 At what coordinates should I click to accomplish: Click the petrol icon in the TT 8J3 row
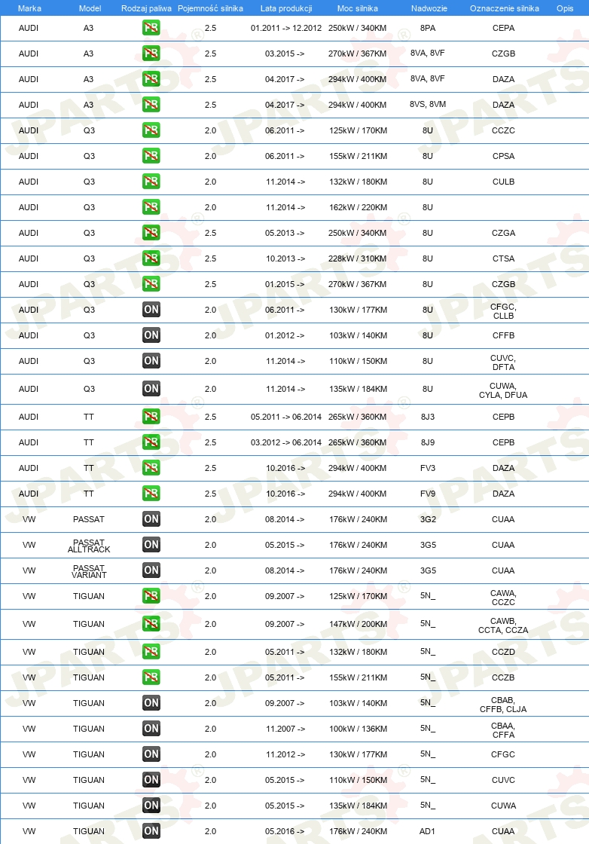click(151, 417)
